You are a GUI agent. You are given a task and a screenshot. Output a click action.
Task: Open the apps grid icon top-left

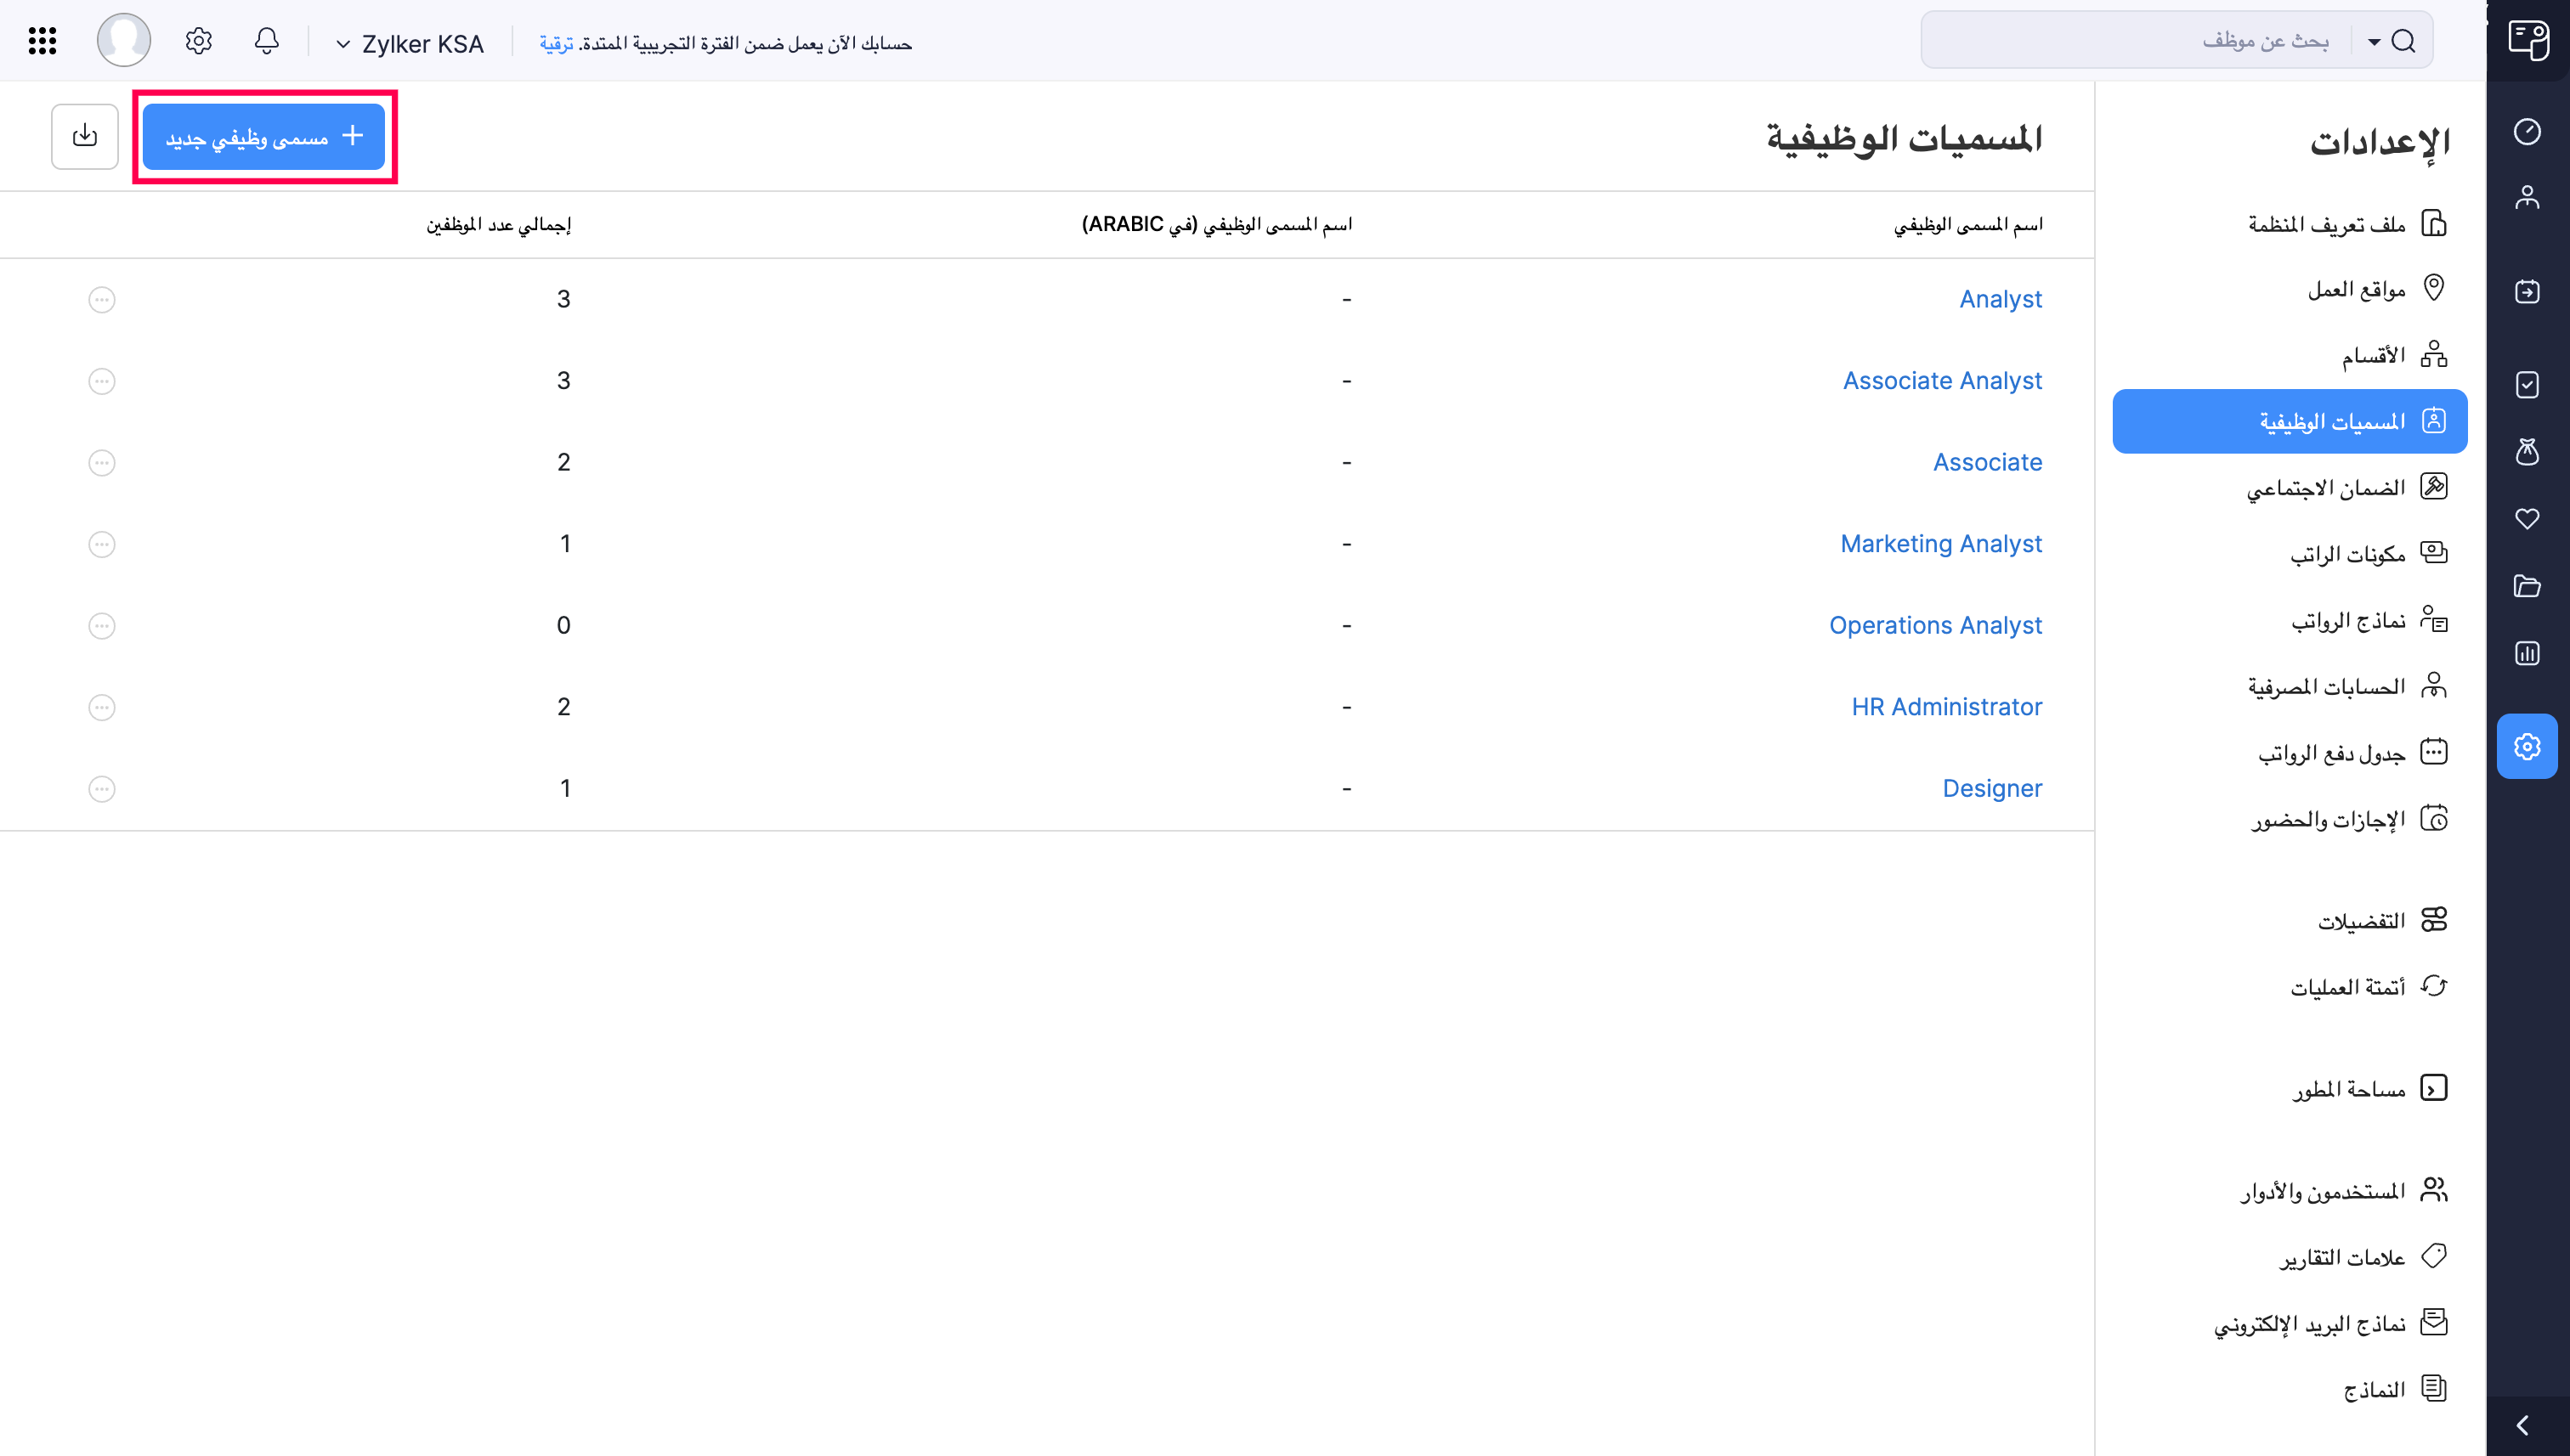[41, 41]
